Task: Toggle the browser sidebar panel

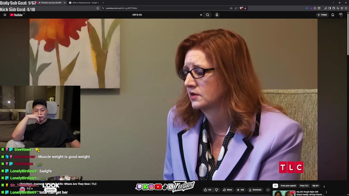Action: [x=329, y=8]
